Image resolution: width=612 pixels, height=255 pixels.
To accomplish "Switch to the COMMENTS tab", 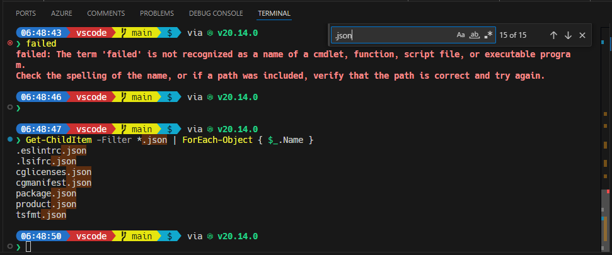I will (x=106, y=13).
